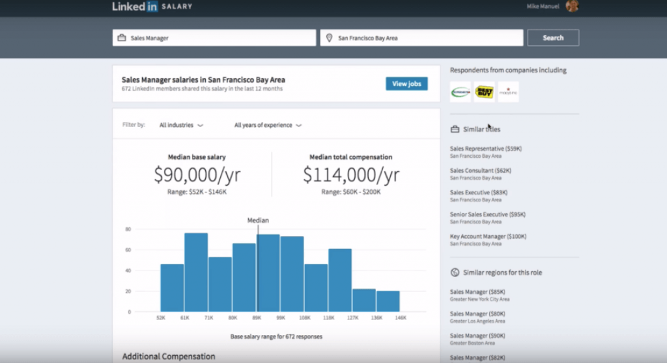Click the Best Buy company logo

point(484,92)
